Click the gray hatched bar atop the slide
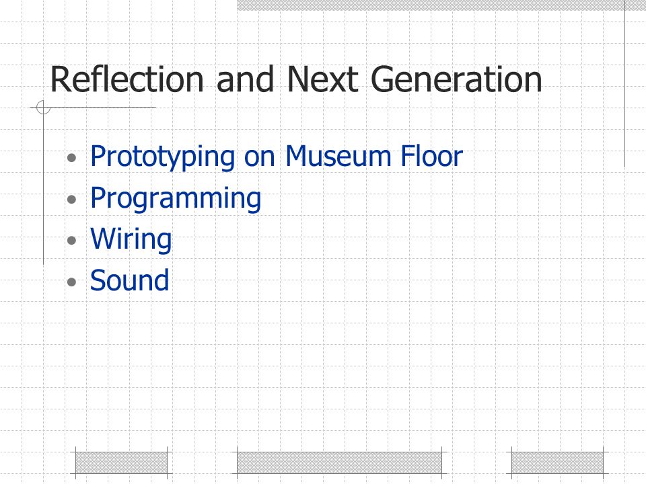Image resolution: width=646 pixels, height=484 pixels. point(431,5)
